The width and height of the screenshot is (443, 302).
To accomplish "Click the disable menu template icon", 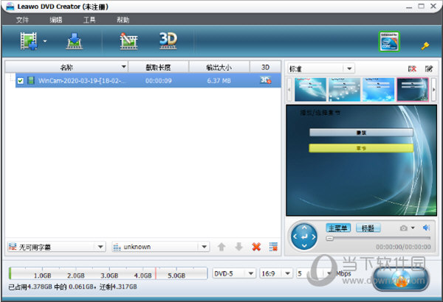I will [412, 69].
